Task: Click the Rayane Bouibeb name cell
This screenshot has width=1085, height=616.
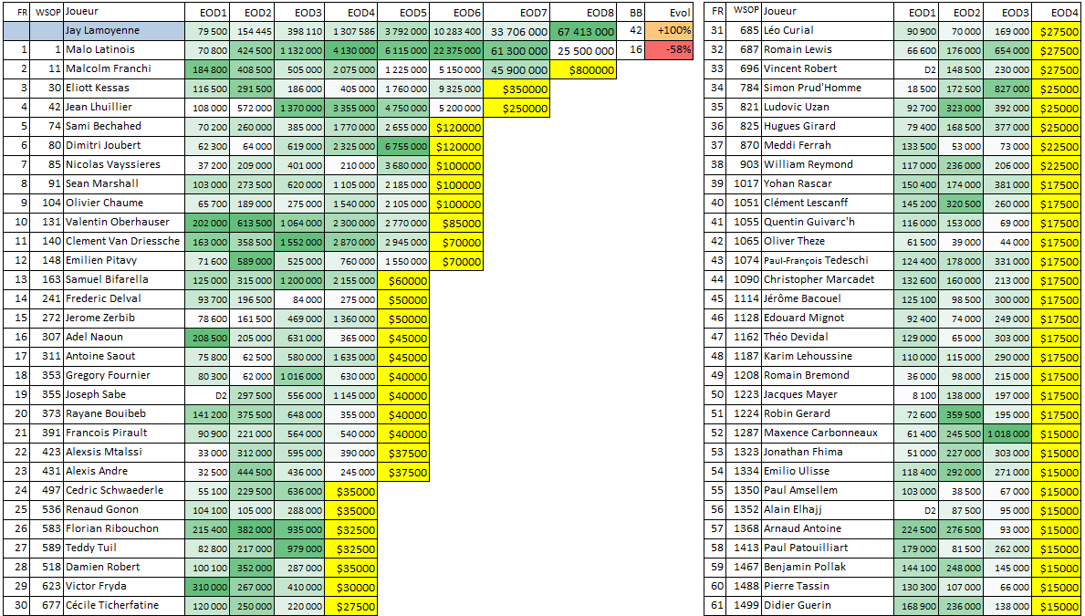Action: click(124, 414)
